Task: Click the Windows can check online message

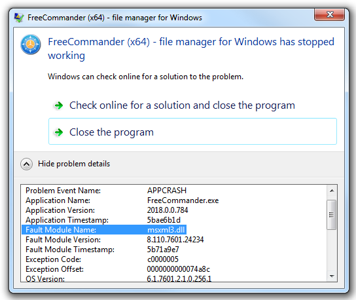Action: click(145, 77)
